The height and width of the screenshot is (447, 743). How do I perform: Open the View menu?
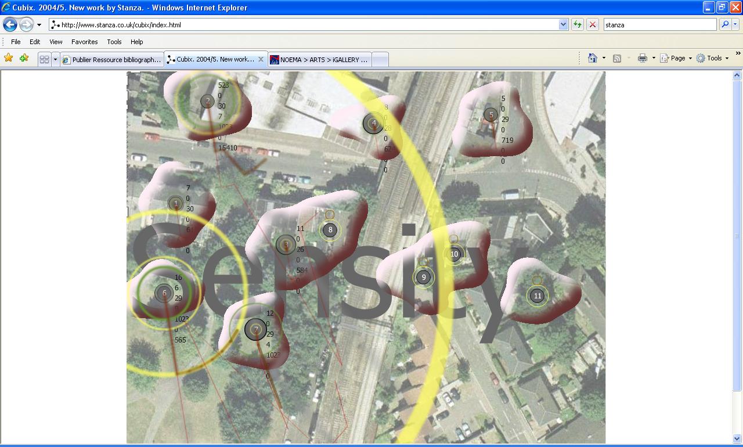click(x=56, y=42)
